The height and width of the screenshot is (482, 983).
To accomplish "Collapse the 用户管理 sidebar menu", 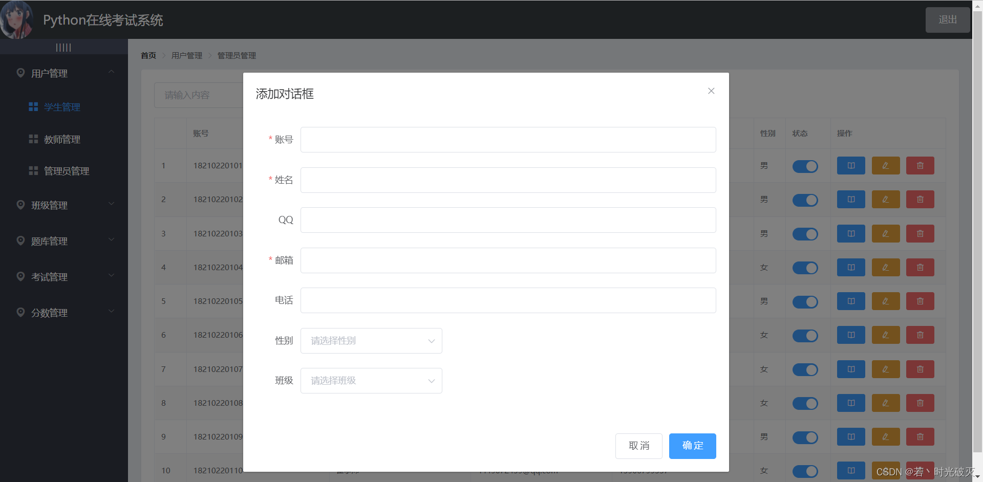I will coord(64,73).
